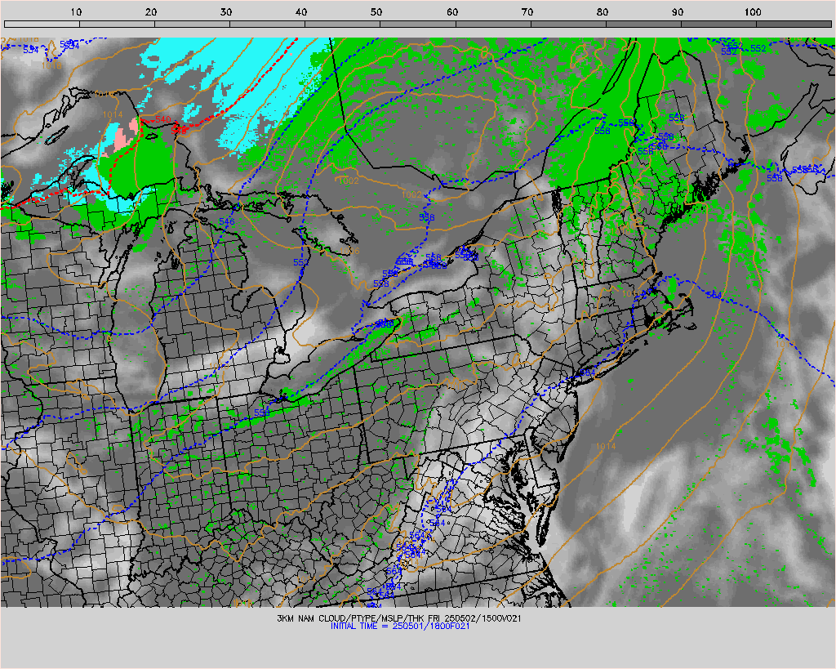Click the orange 1014 label near Lake Superior
The width and height of the screenshot is (836, 669).
[x=113, y=114]
